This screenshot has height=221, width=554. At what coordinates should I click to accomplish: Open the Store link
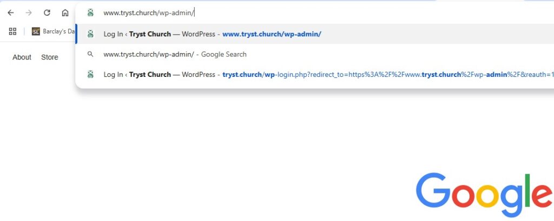click(49, 57)
